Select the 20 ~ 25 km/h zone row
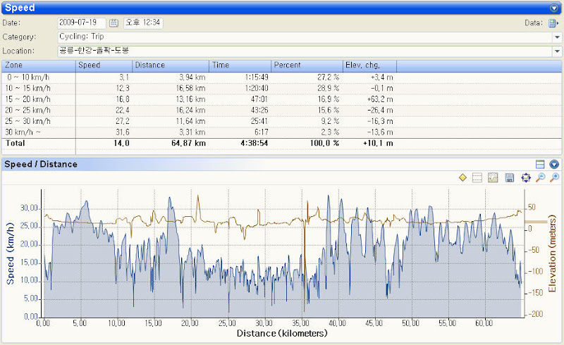The width and height of the screenshot is (564, 345). coord(281,111)
